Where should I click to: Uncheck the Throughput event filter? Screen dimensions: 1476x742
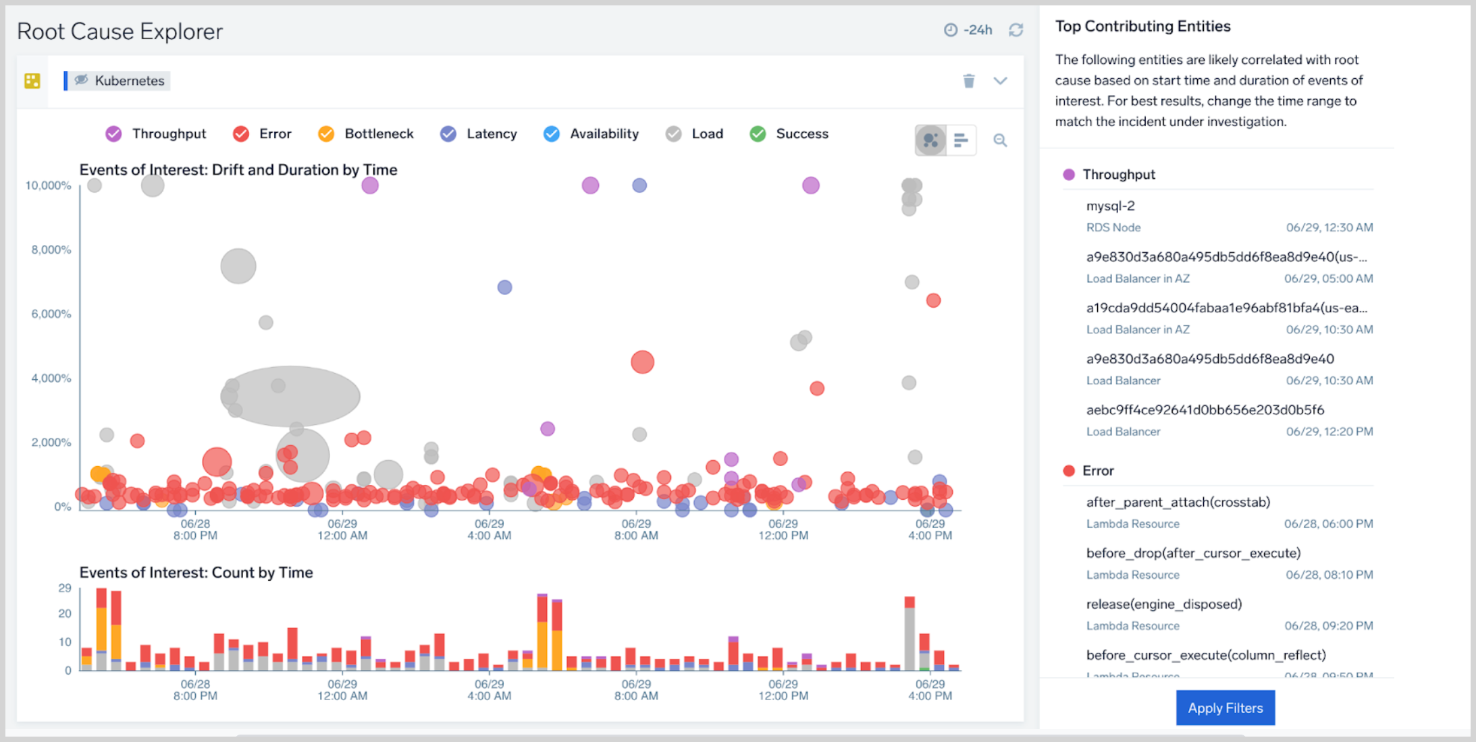[x=113, y=134]
